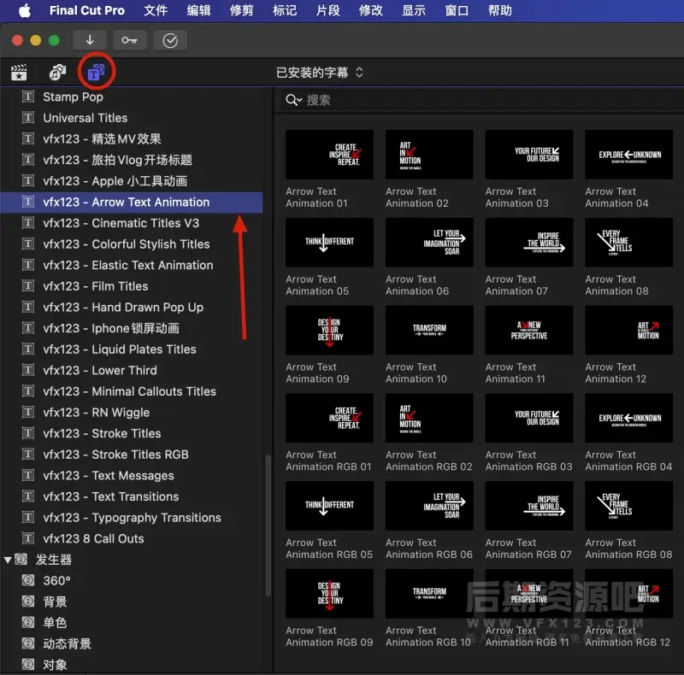Show the Libraries sidebar clapperboard icon

19,73
